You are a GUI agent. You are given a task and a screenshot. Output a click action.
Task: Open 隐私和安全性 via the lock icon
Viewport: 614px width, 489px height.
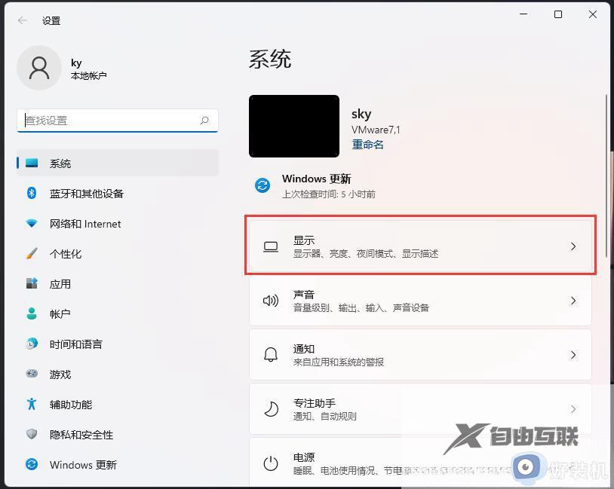(32, 435)
